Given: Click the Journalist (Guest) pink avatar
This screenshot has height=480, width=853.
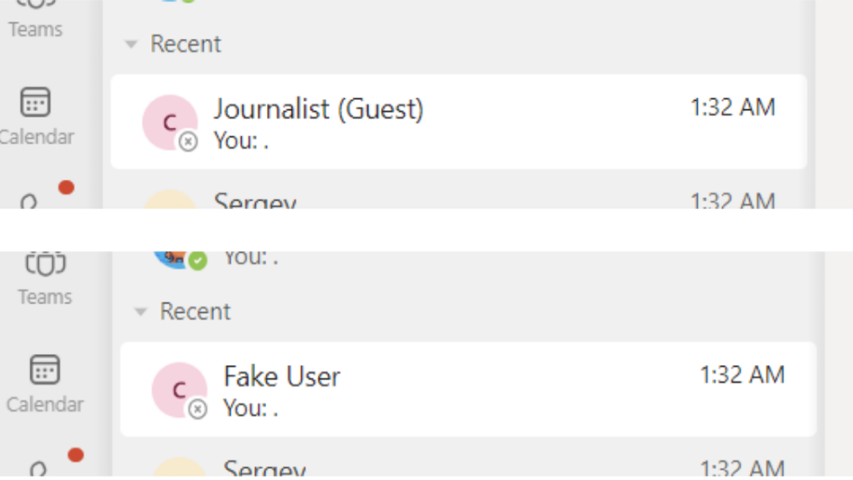Looking at the screenshot, I should [x=169, y=121].
